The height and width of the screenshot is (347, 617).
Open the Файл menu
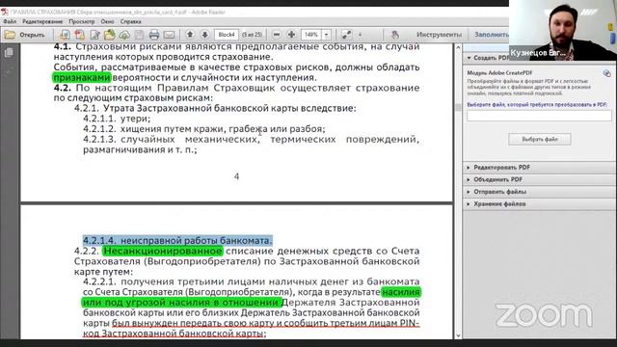click(x=10, y=21)
